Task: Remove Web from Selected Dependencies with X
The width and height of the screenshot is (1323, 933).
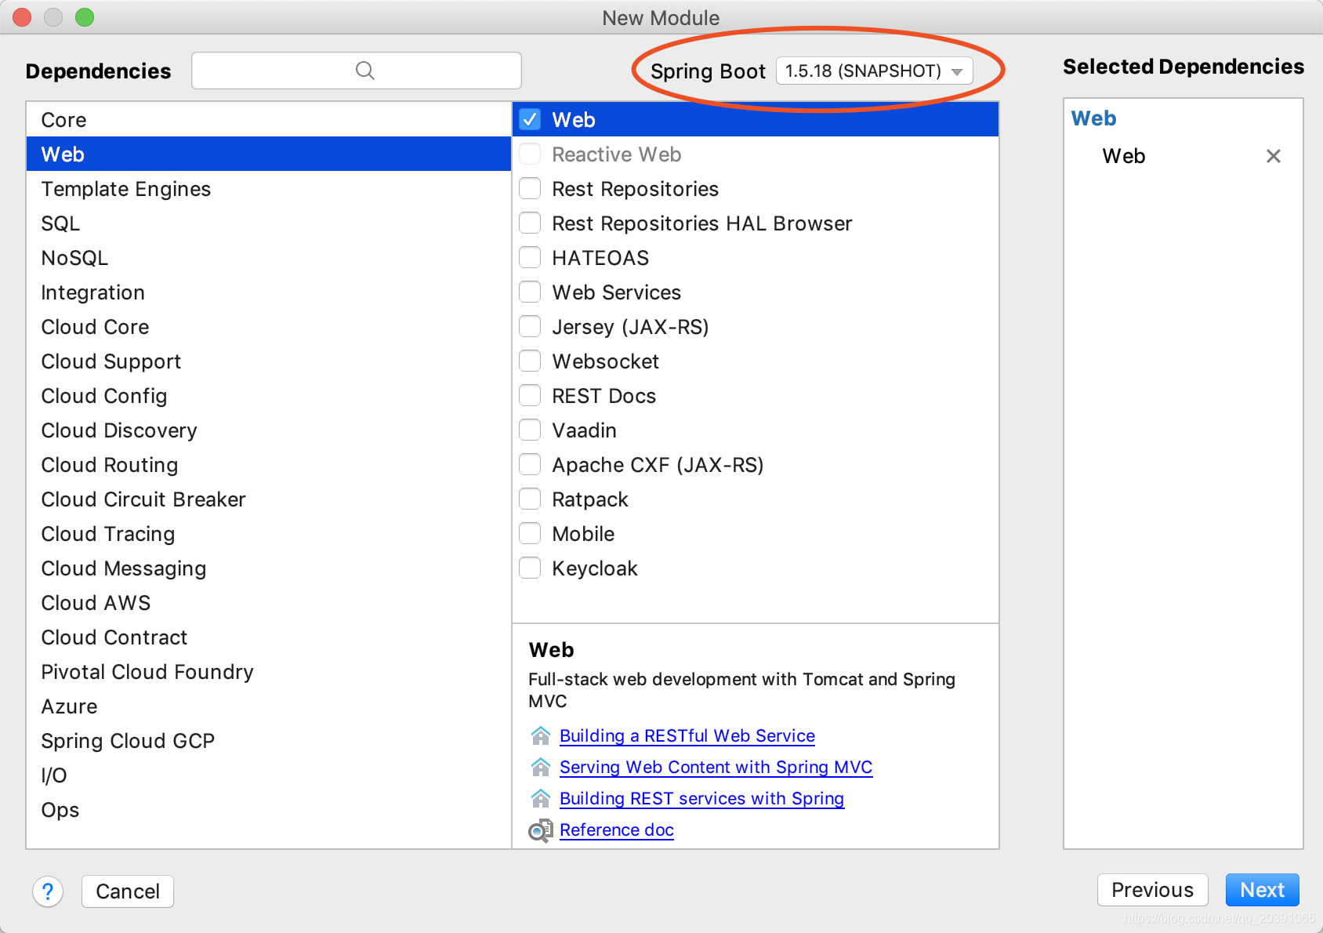Action: coord(1274,156)
